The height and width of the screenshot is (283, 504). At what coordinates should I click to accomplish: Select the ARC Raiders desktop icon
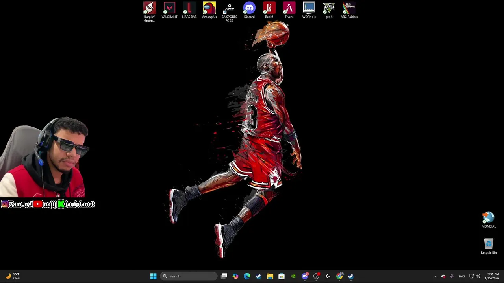point(349,10)
